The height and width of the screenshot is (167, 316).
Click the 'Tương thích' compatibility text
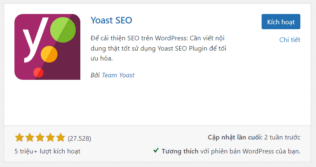180,151
